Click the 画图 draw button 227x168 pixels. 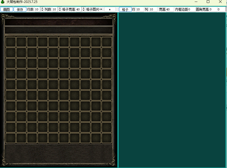tap(7, 9)
